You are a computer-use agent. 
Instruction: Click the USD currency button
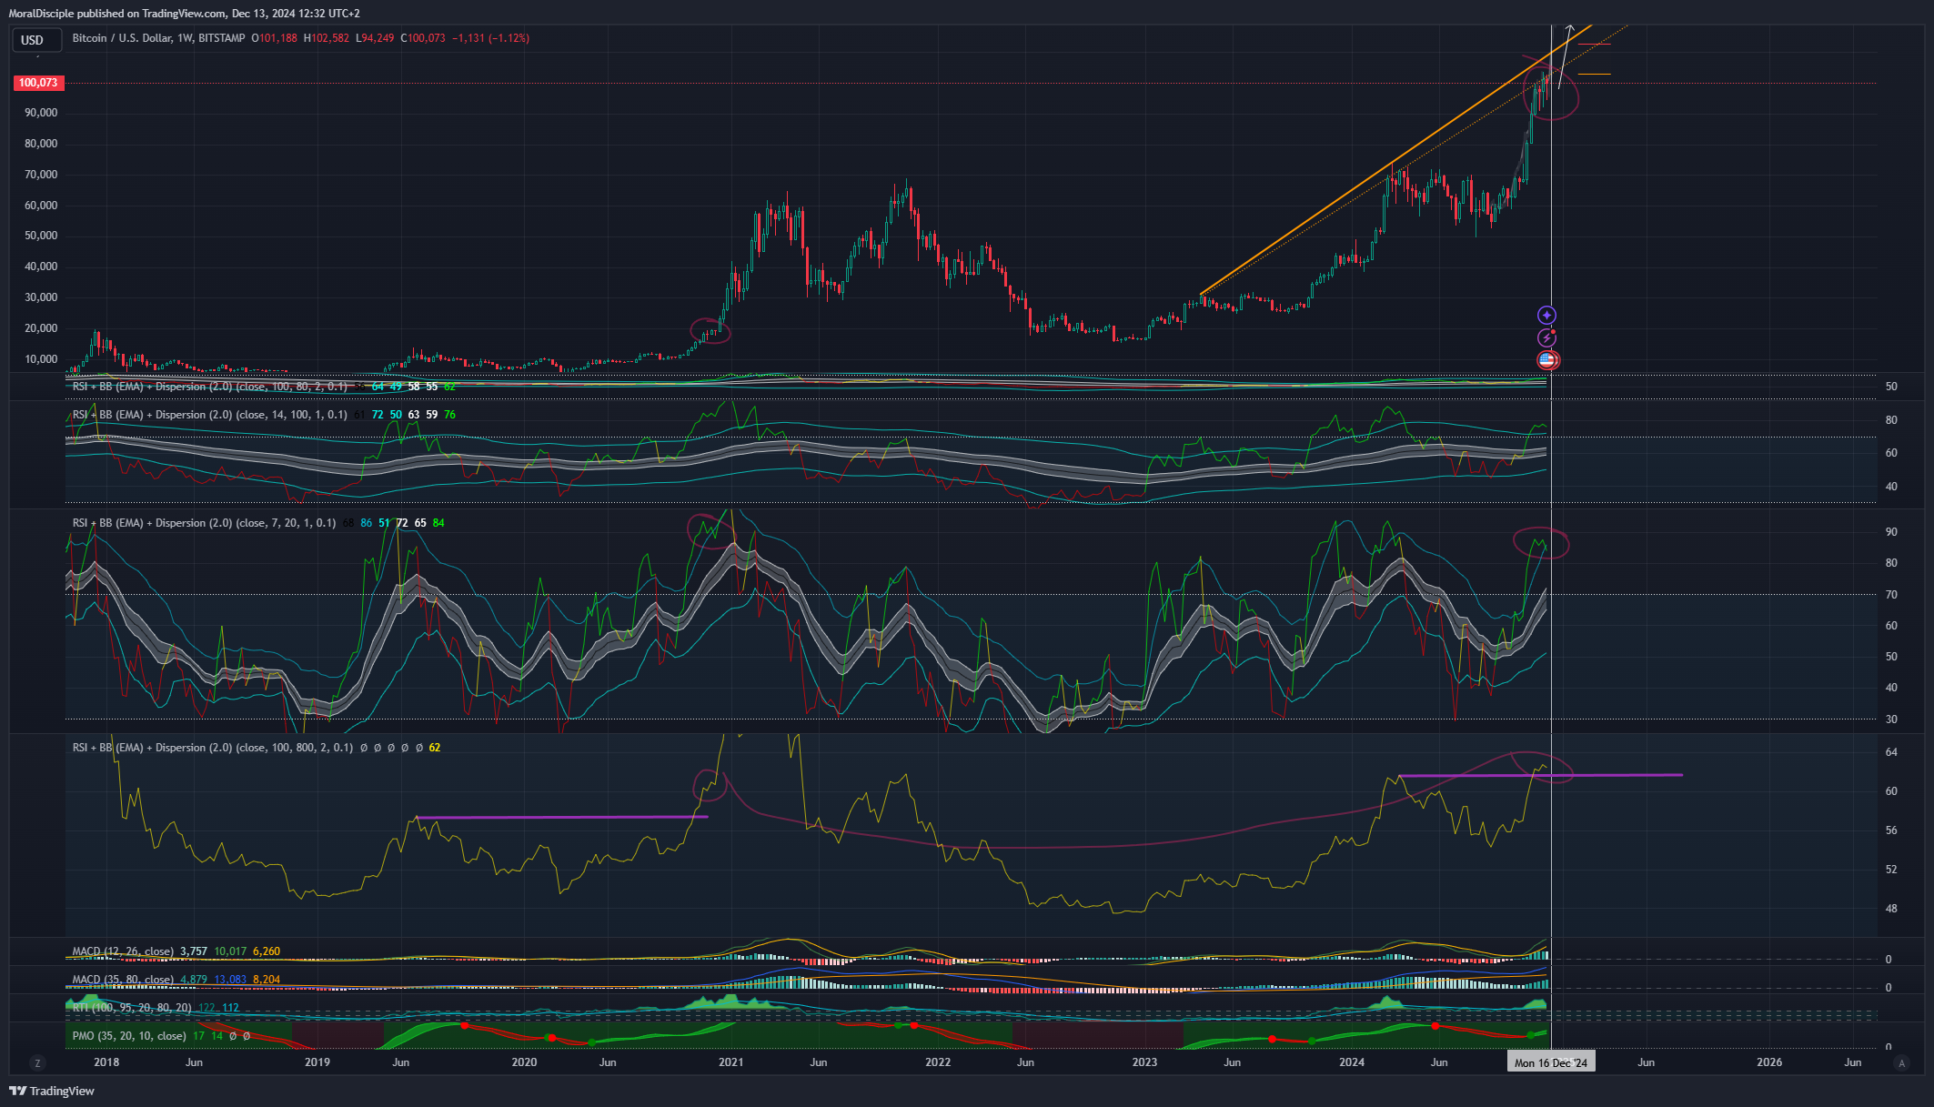click(36, 40)
